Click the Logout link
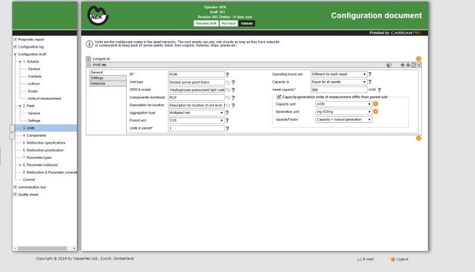Image resolution: width=475 pixels, height=272 pixels. click(399, 259)
